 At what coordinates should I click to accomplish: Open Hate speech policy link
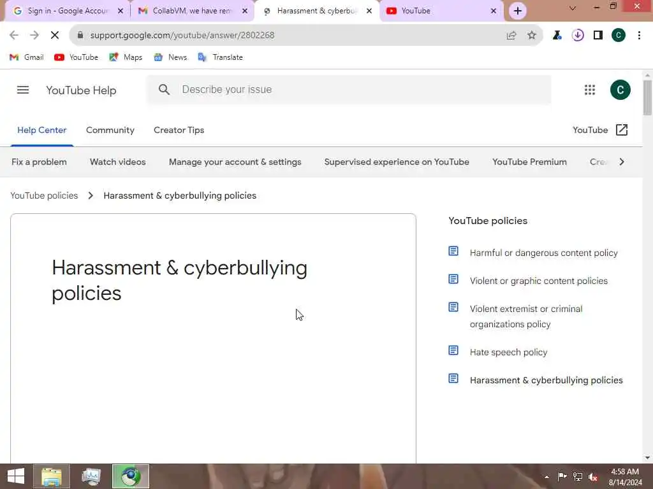tap(508, 352)
